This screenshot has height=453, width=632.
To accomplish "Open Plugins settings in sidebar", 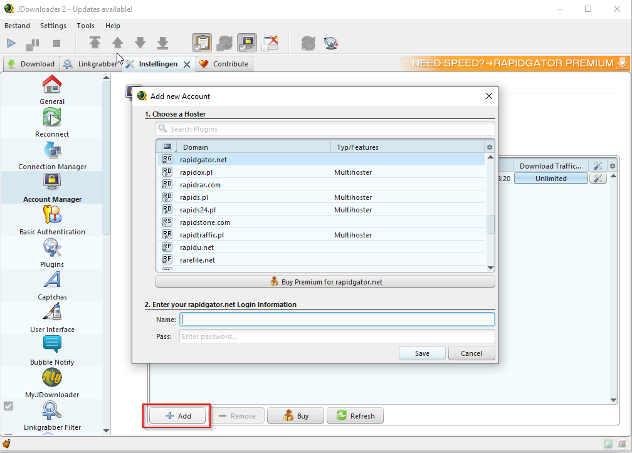I will pyautogui.click(x=52, y=253).
